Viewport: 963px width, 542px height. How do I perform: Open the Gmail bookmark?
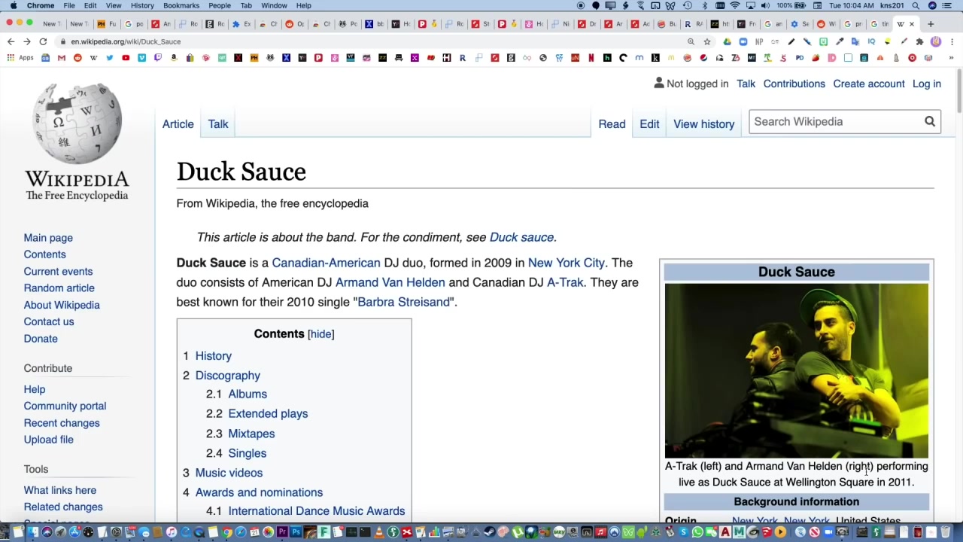click(62, 58)
